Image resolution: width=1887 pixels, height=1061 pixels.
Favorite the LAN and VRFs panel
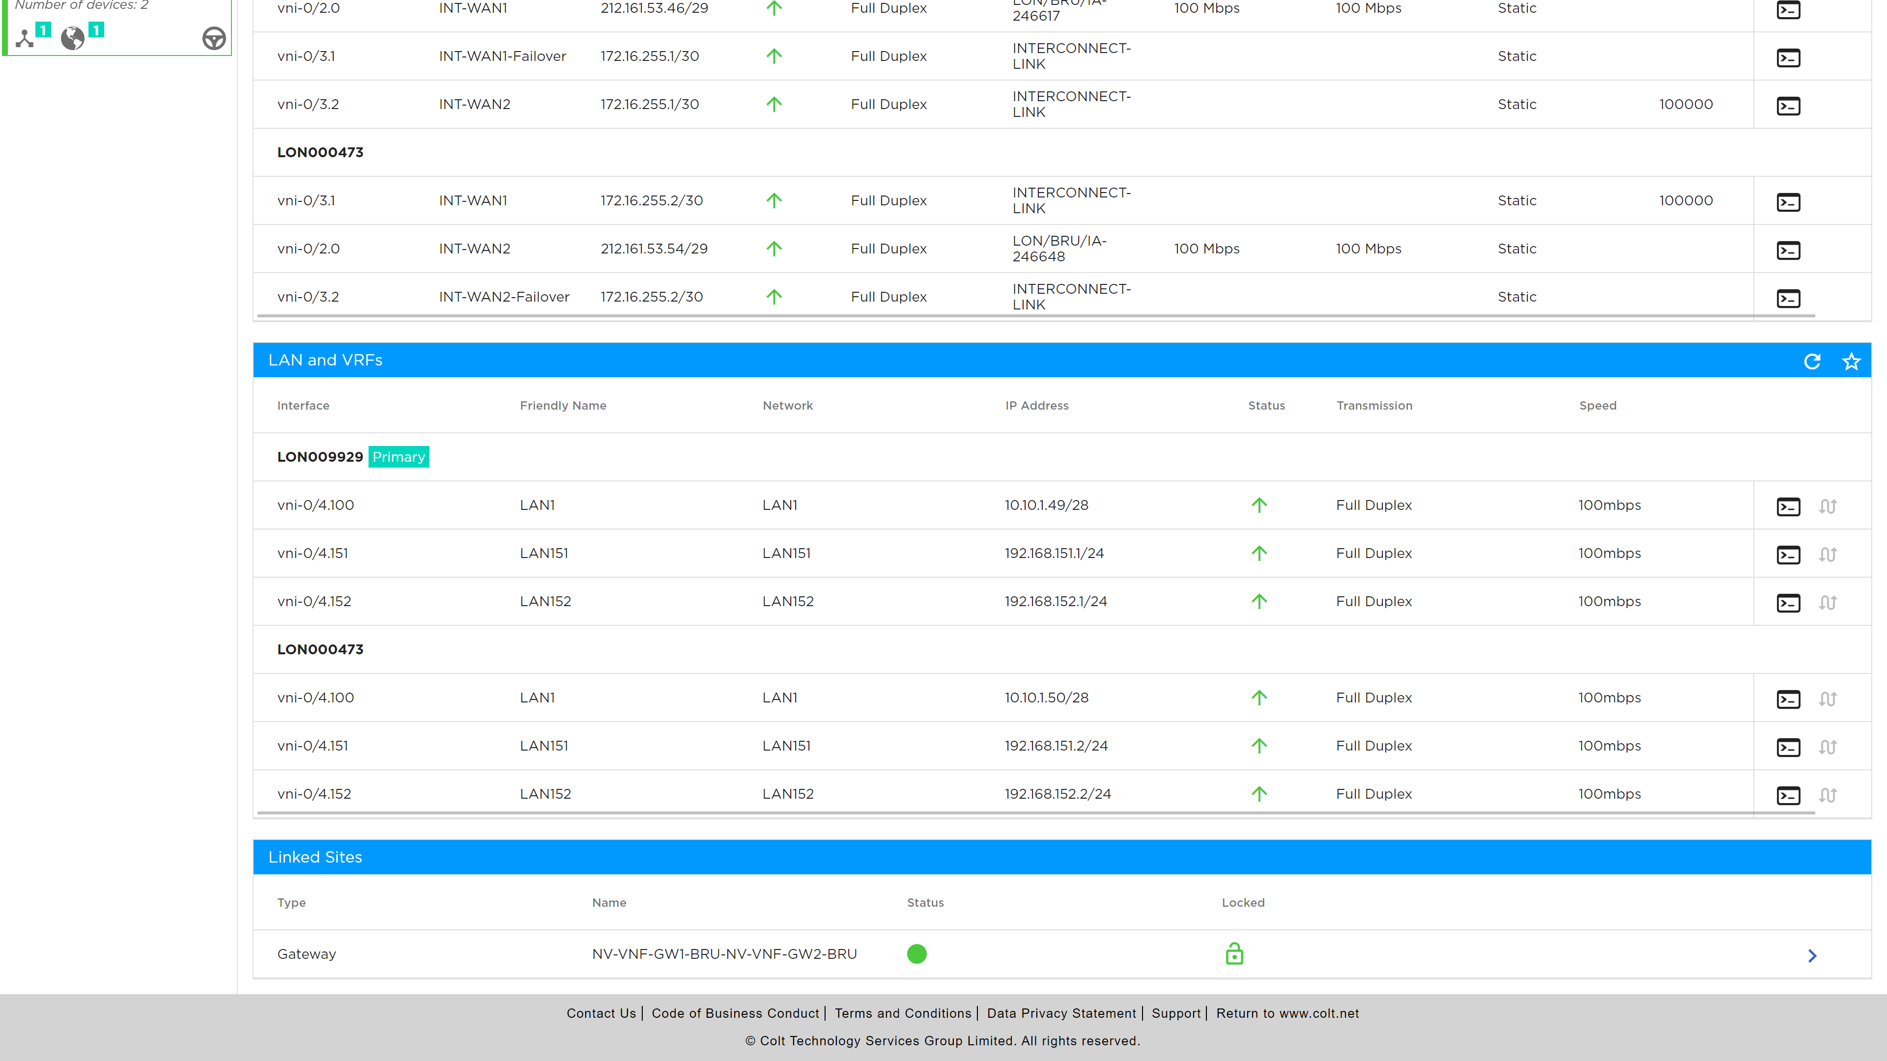(1851, 361)
